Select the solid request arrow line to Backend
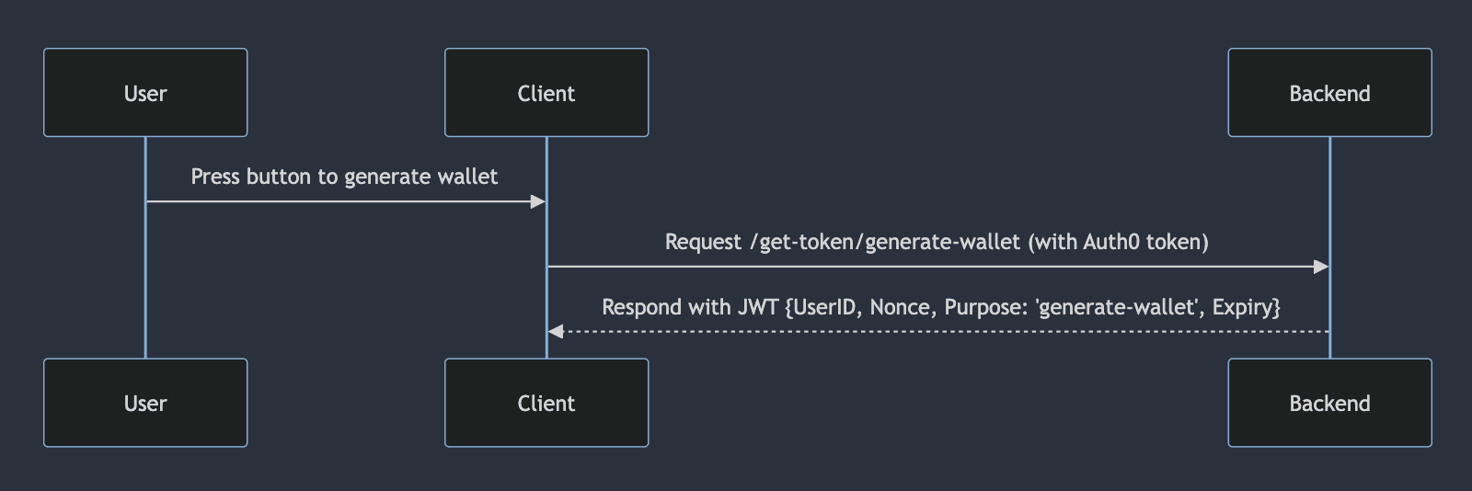Screen dimensions: 1472x491 coord(920,267)
